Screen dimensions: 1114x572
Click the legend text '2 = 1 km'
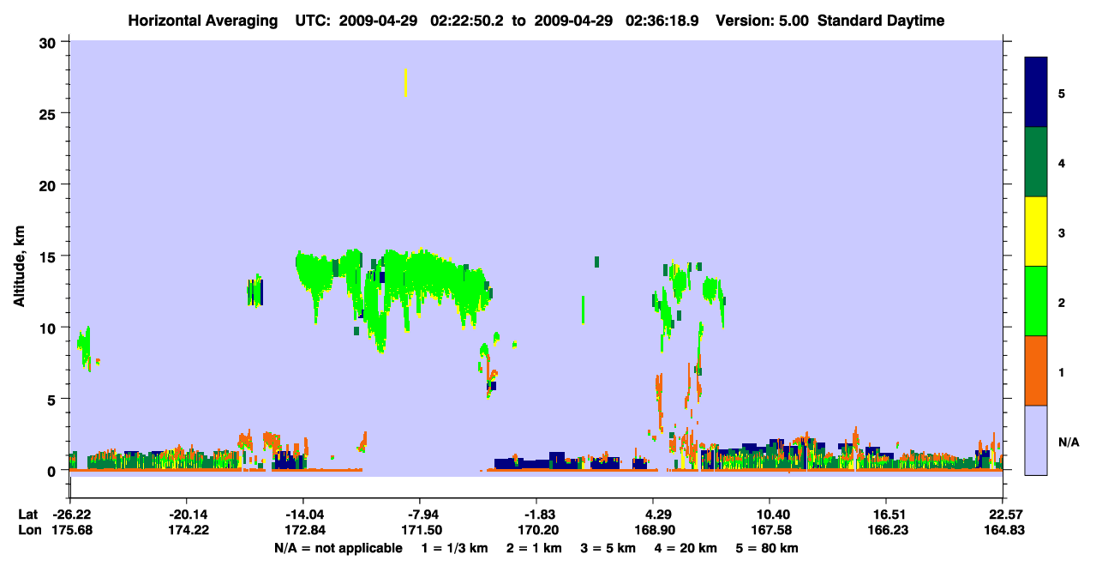click(534, 548)
